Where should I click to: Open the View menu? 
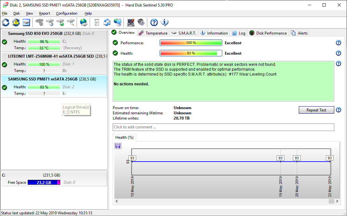29,13
